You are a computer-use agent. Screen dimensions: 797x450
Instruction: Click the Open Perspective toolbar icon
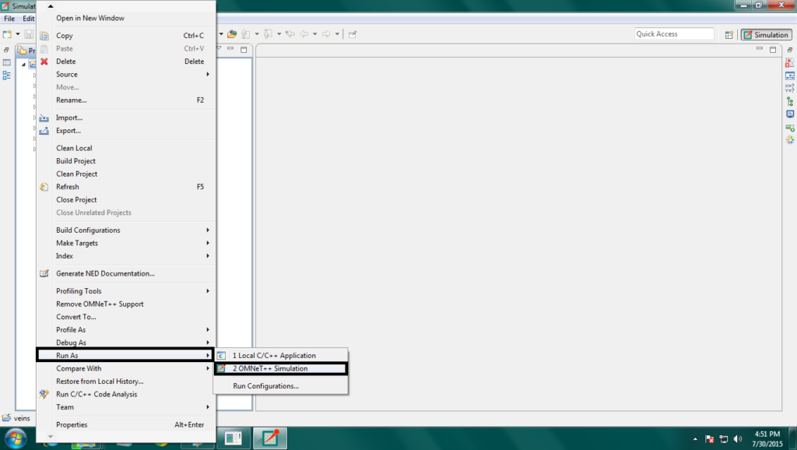[x=729, y=34]
